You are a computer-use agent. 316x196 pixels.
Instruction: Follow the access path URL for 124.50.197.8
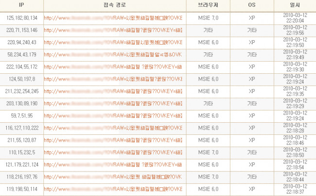pos(113,79)
